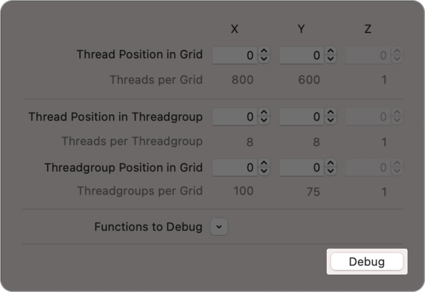425x292 pixels.
Task: Click the Thread Position in Threadgroup X stepper
Action: click(x=264, y=117)
